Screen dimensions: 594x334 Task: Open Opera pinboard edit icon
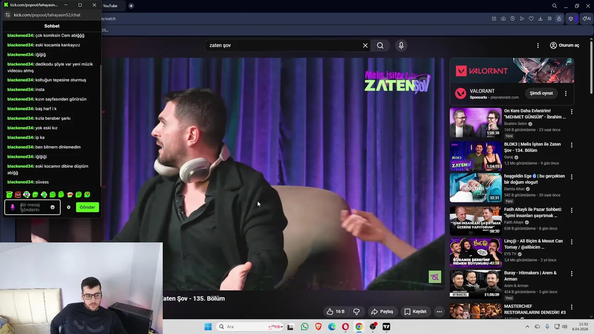(x=494, y=19)
